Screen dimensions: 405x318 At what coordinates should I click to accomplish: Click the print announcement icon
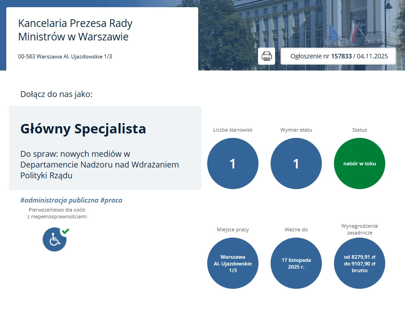266,56
